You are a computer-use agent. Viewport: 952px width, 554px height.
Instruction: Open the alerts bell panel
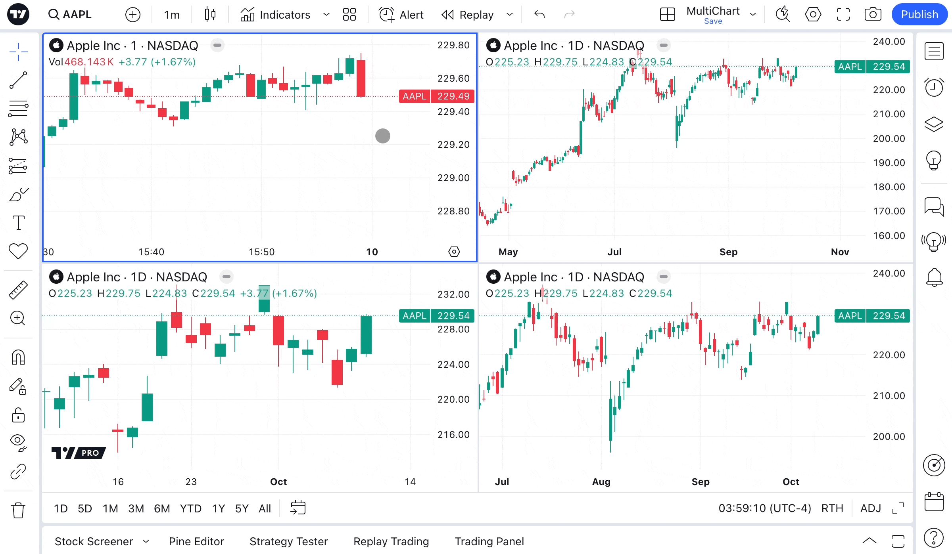coord(934,277)
